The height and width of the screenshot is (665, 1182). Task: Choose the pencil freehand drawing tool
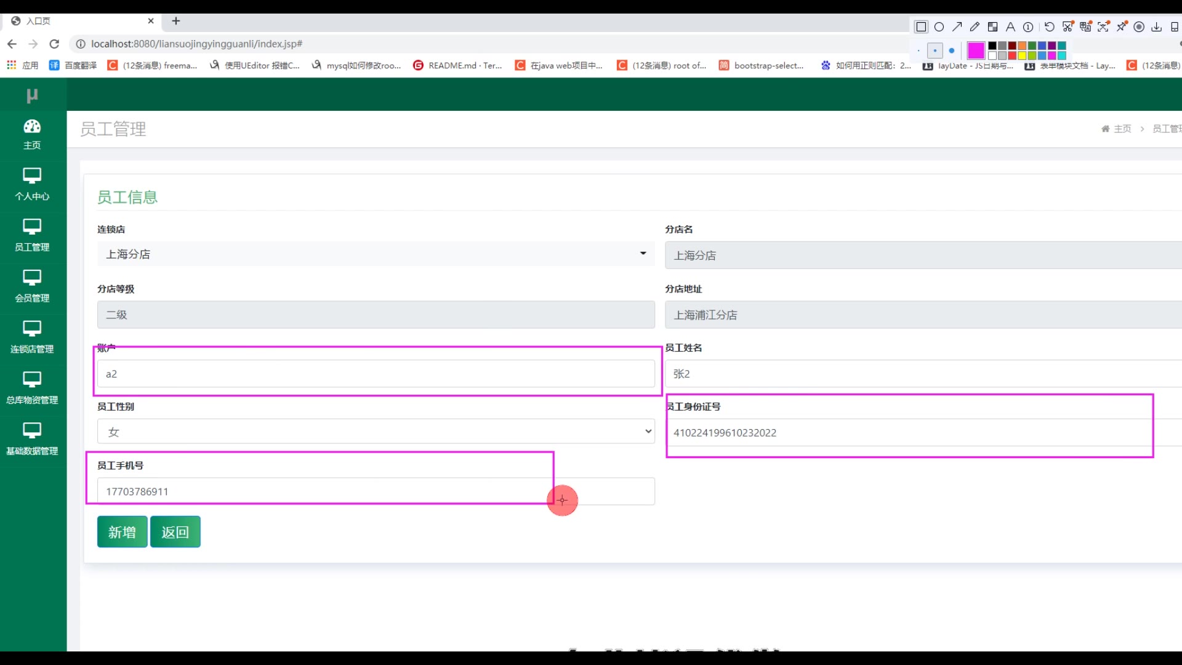pos(975,27)
